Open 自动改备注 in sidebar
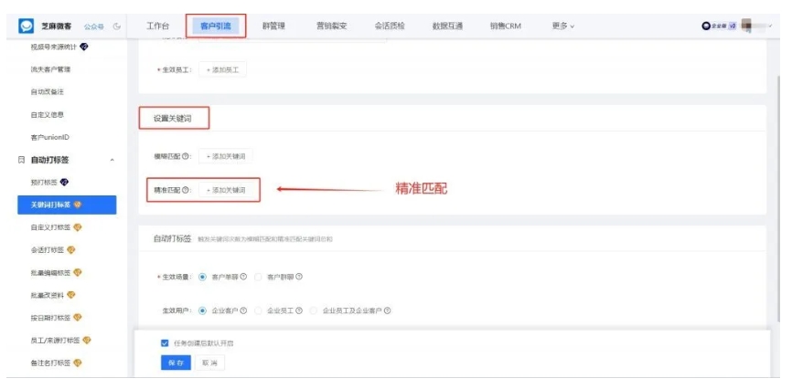This screenshot has width=792, height=389. pos(47,92)
